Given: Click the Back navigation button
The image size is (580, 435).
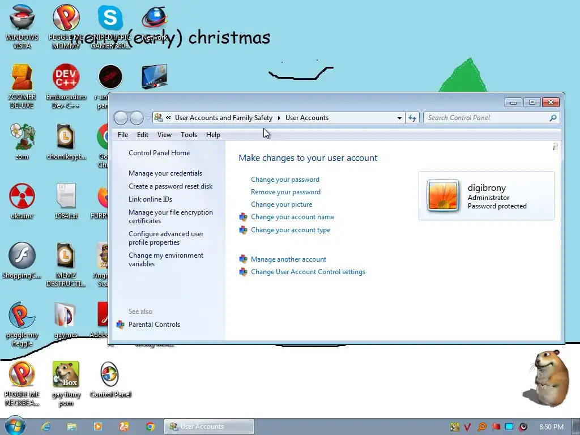Looking at the screenshot, I should pos(121,118).
